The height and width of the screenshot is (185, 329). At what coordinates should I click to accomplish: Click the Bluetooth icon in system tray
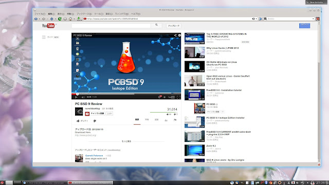[x=266, y=183]
